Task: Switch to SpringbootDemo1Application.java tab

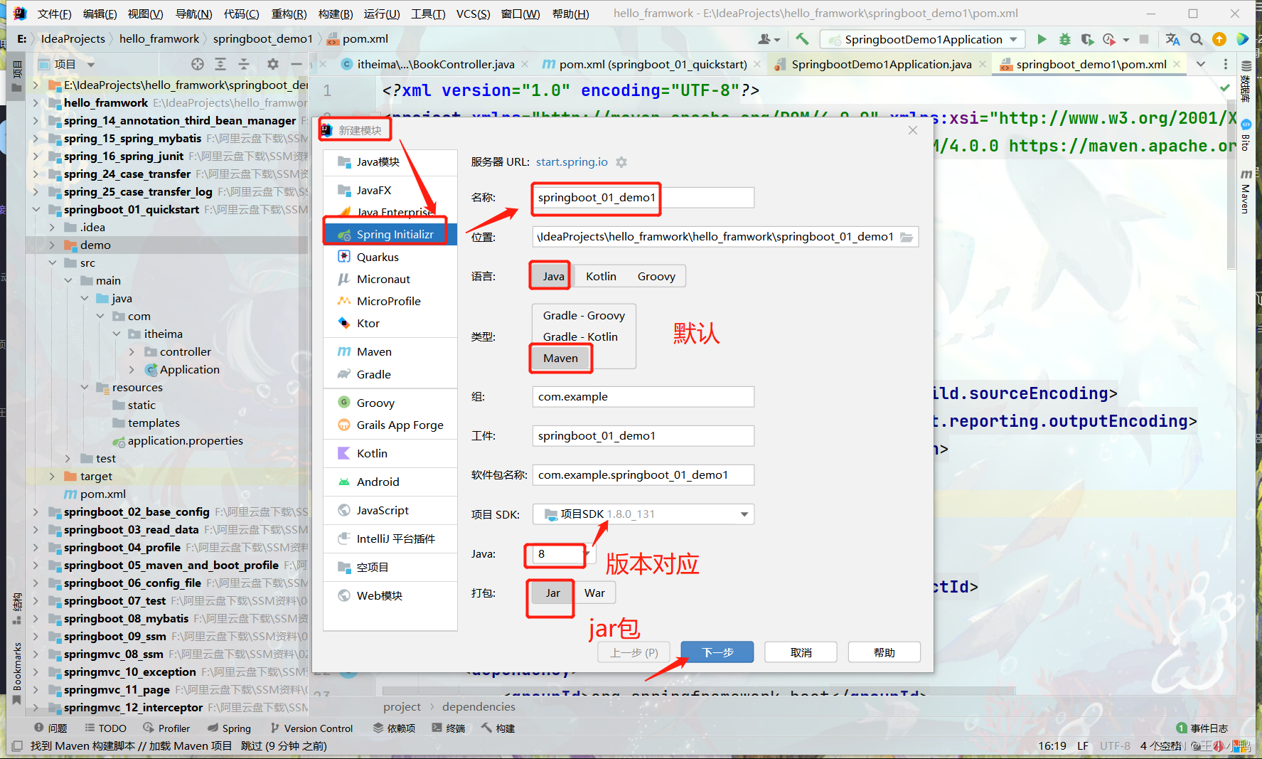Action: pos(881,64)
